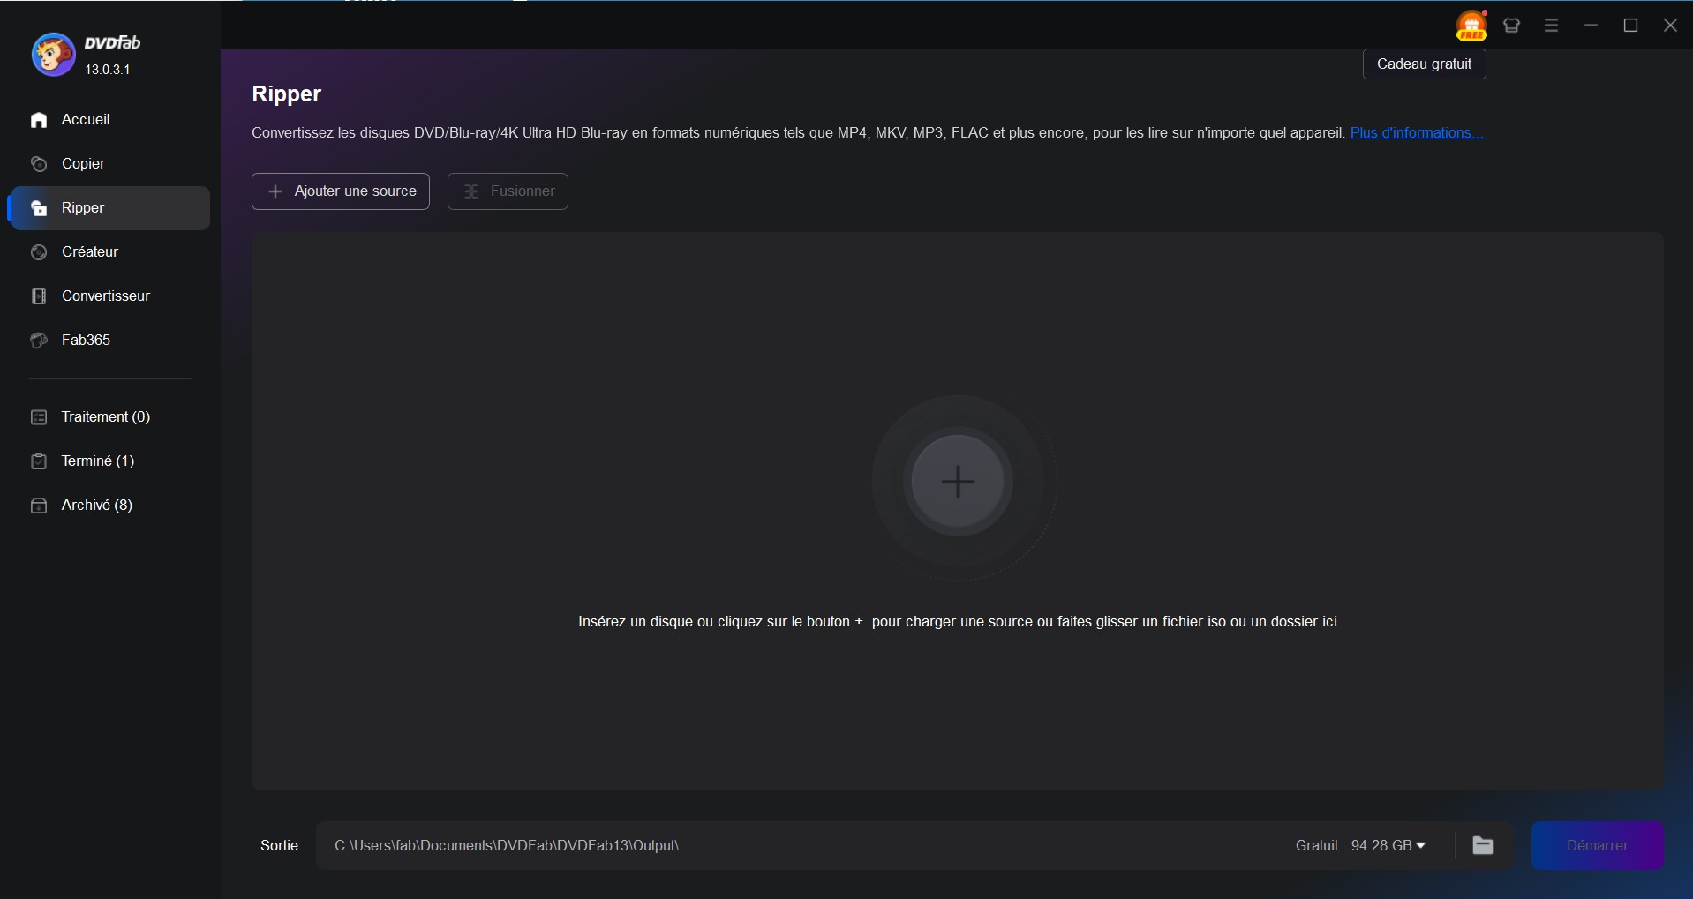
Task: Click the Ripper page heading
Action: (x=287, y=94)
